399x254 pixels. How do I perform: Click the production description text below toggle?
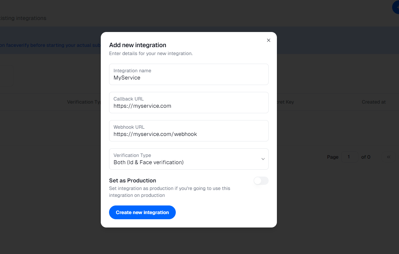point(170,192)
